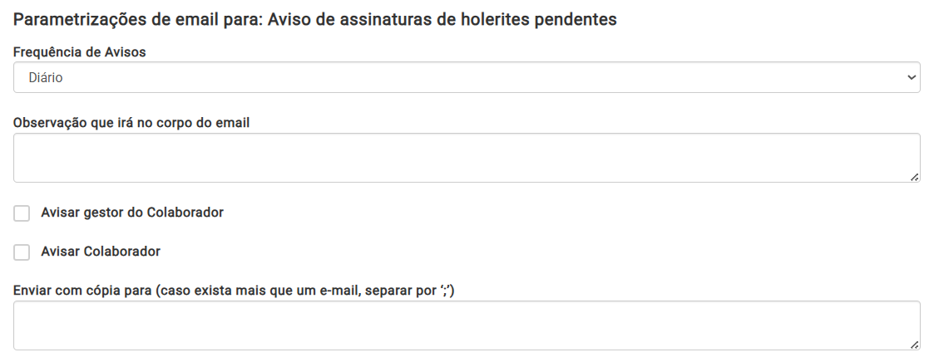Viewport: 934px width, 362px height.
Task: Click 'Aviso de assinaturas de holerites pendentes' title text
Action: pyautogui.click(x=442, y=19)
